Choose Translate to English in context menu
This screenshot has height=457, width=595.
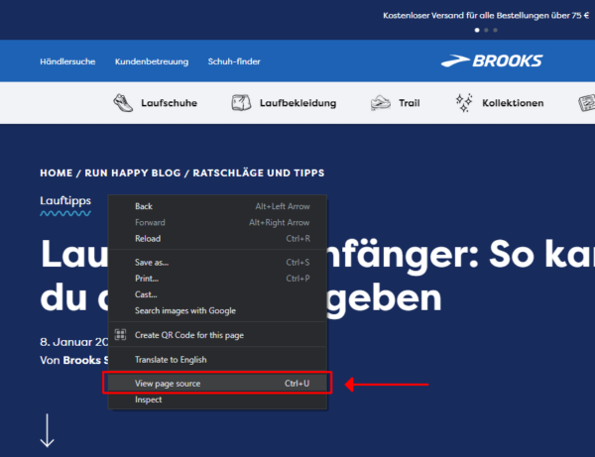pos(170,359)
